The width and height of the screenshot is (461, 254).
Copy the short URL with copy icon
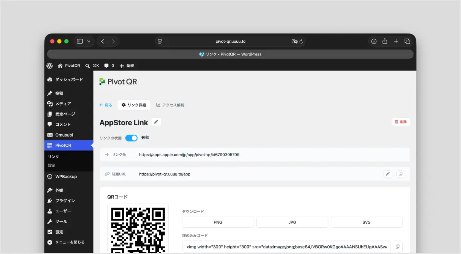point(400,174)
